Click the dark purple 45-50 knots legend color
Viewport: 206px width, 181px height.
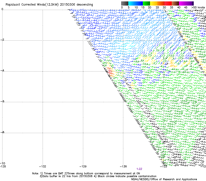(x=190, y=3)
